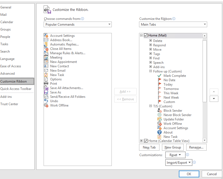Screen dimensions: 223x179
Task: Collapse the Follow up (Custom) group
Action: point(150,71)
